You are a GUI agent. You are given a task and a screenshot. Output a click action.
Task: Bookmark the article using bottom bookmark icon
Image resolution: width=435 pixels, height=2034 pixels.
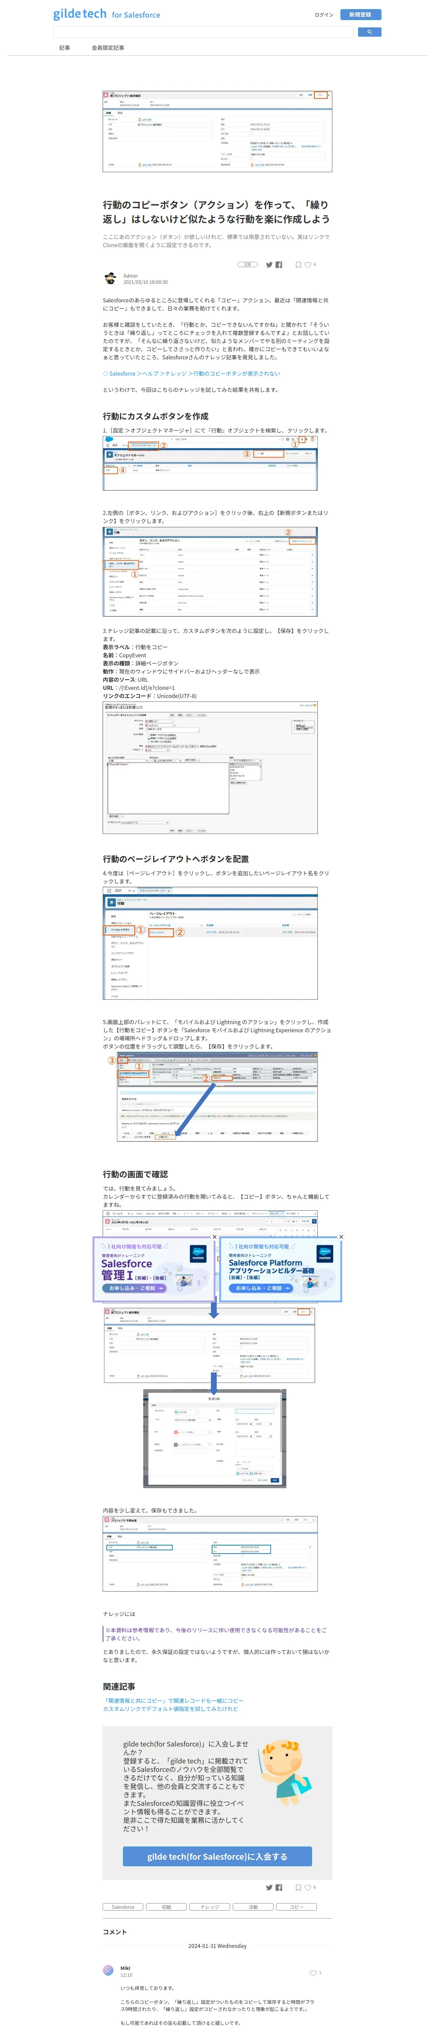[298, 1888]
